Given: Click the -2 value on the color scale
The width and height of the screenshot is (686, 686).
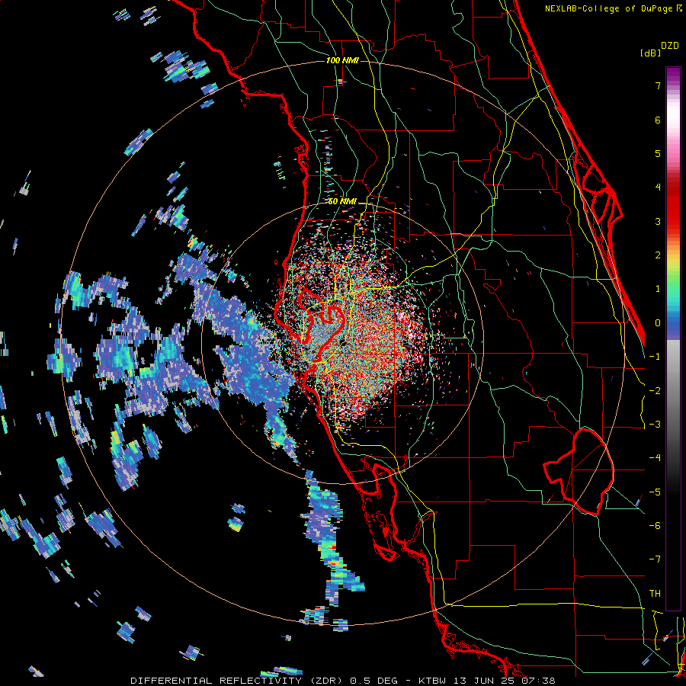Looking at the screenshot, I should tap(655, 391).
